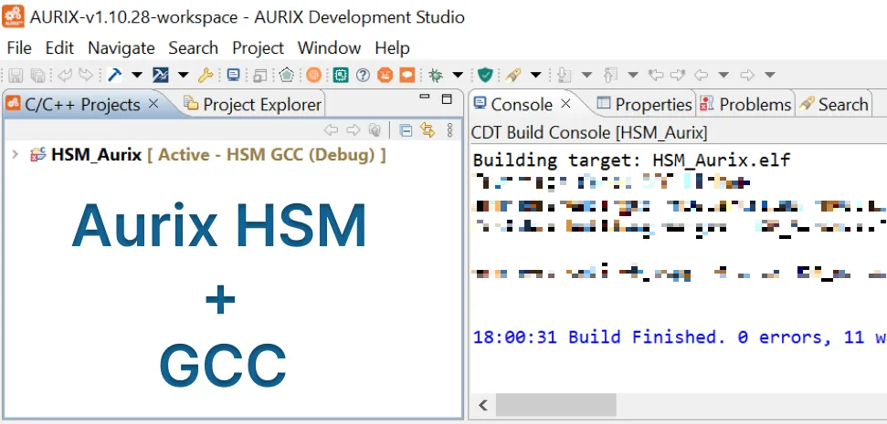Select the Console tab

[522, 105]
